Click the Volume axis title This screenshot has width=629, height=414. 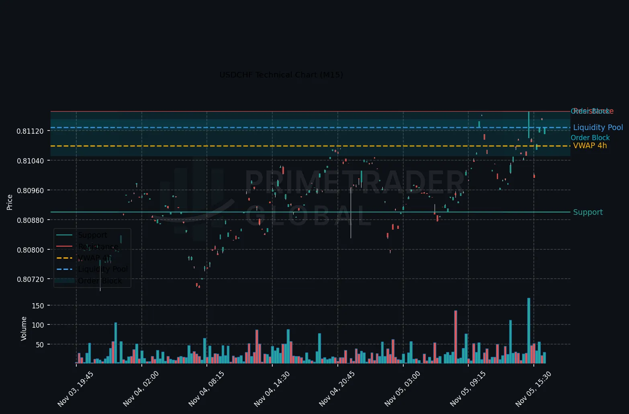[24, 328]
